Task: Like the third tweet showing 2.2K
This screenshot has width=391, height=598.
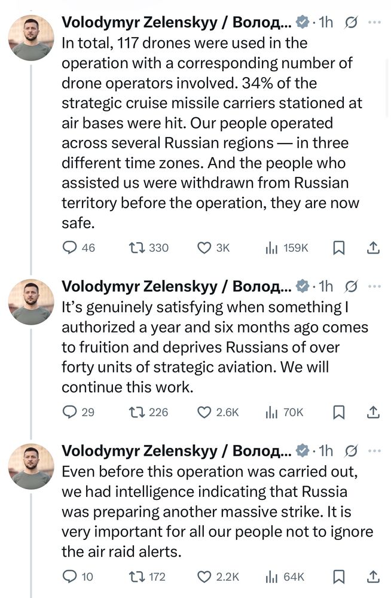Action: [205, 576]
